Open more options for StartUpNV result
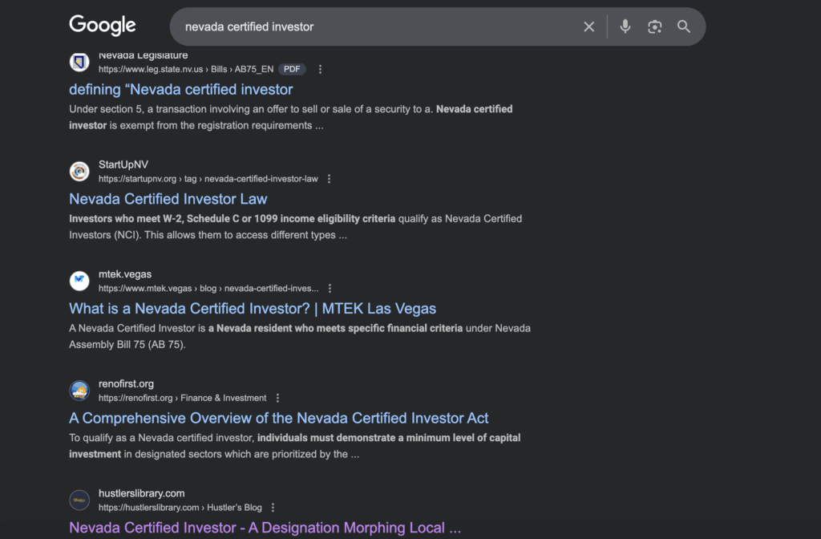The image size is (821, 539). [329, 179]
